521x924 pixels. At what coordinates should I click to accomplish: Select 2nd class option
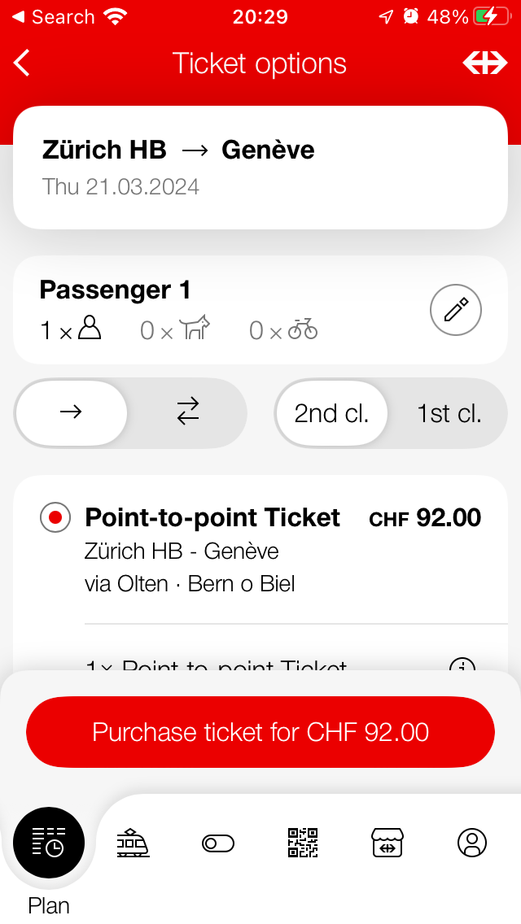331,413
